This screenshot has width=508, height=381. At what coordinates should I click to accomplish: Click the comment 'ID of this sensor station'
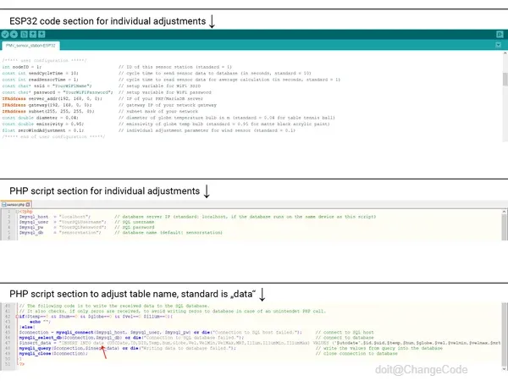click(175, 67)
